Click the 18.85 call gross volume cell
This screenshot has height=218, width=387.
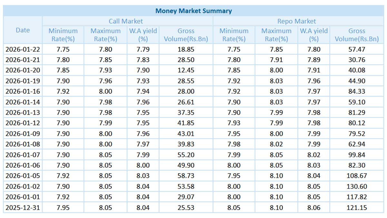click(186, 50)
